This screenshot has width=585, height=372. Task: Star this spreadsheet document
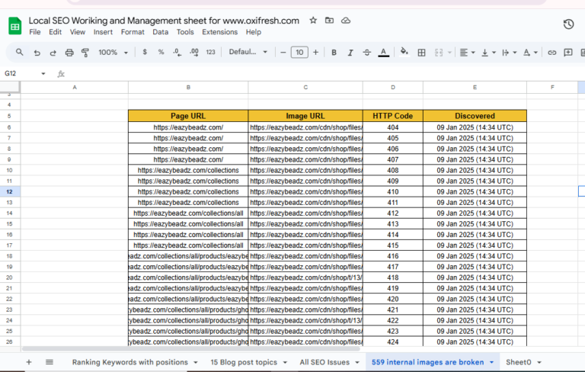313,21
